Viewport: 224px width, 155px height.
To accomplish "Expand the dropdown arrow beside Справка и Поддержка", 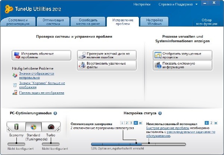I will [x=197, y=4].
